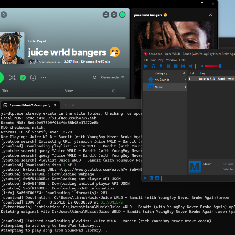Search within the Spotify playlist
The height and width of the screenshot is (235, 235).
(x=95, y=78)
